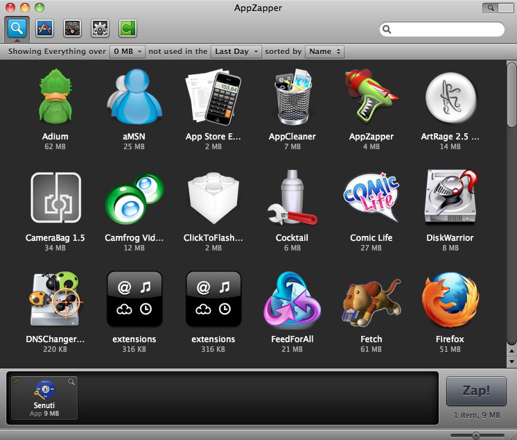Screen dimensions: 517x440
Task: Select the extensions icon next to FeedForAll
Action: (213, 299)
